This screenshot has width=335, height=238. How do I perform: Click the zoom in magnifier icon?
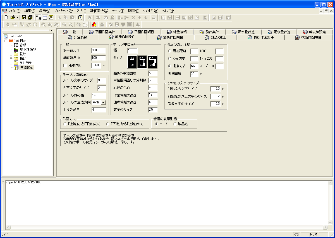[x=64, y=24]
